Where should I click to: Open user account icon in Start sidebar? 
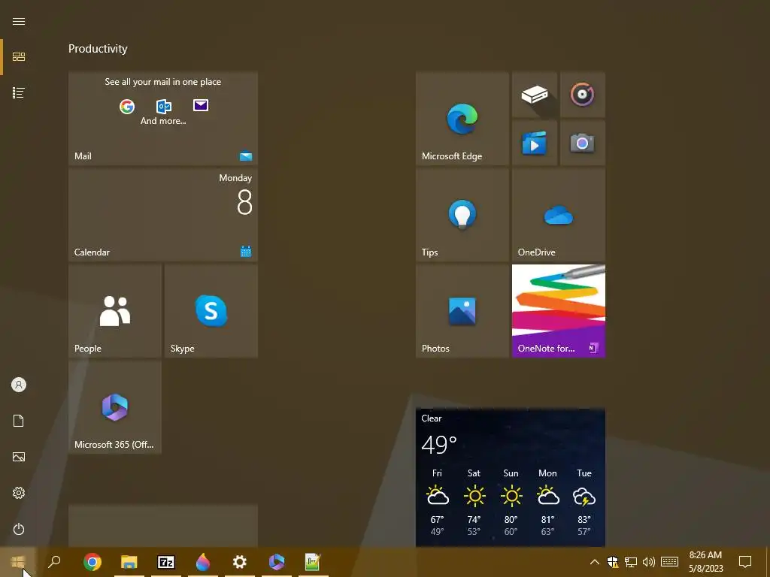tap(19, 385)
